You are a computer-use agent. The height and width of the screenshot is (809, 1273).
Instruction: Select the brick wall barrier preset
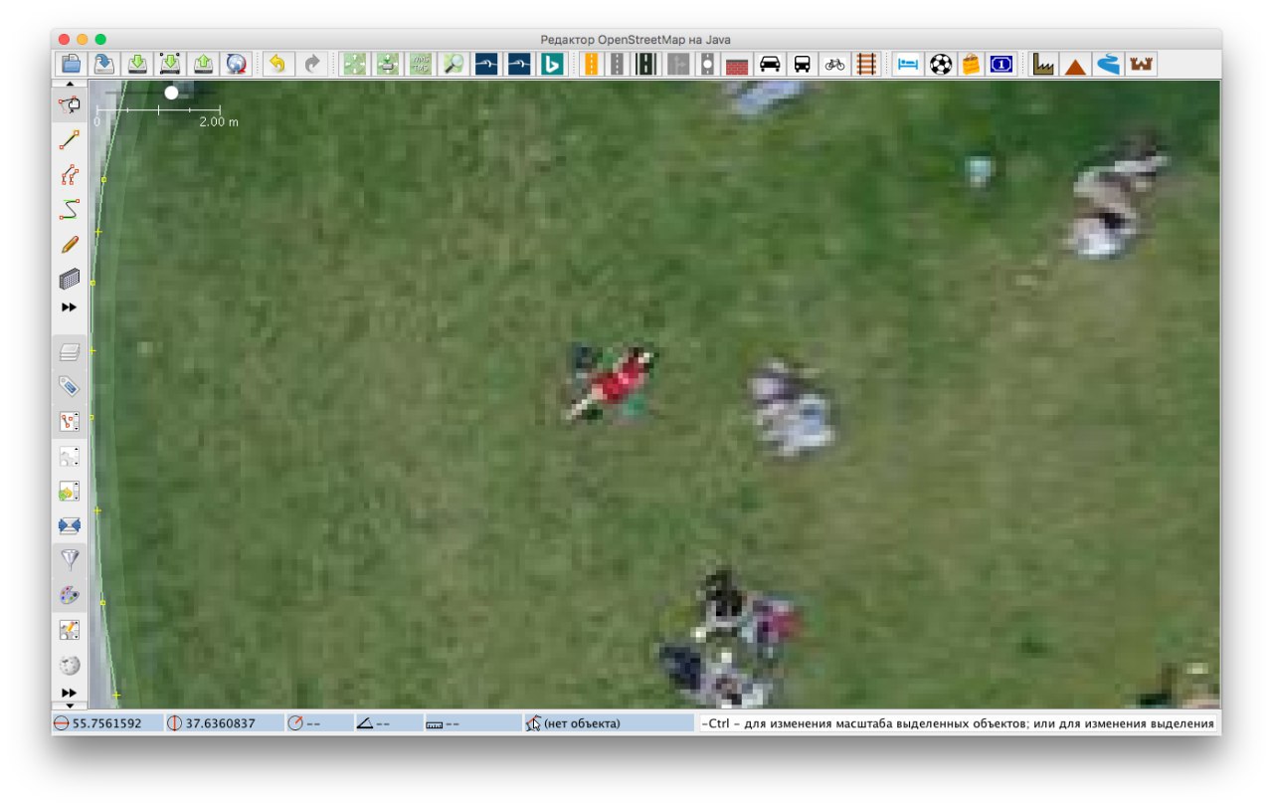point(737,65)
